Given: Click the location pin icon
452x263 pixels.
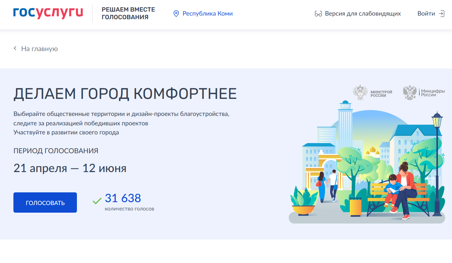Looking at the screenshot, I should point(176,14).
